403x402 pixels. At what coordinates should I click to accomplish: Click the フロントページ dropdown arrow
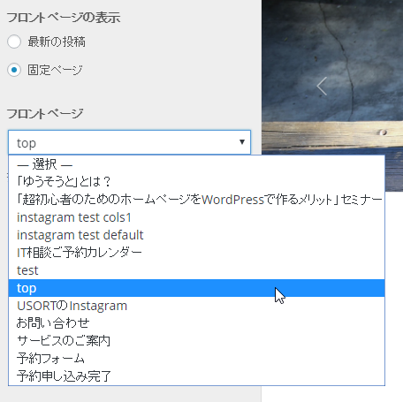pyautogui.click(x=242, y=142)
